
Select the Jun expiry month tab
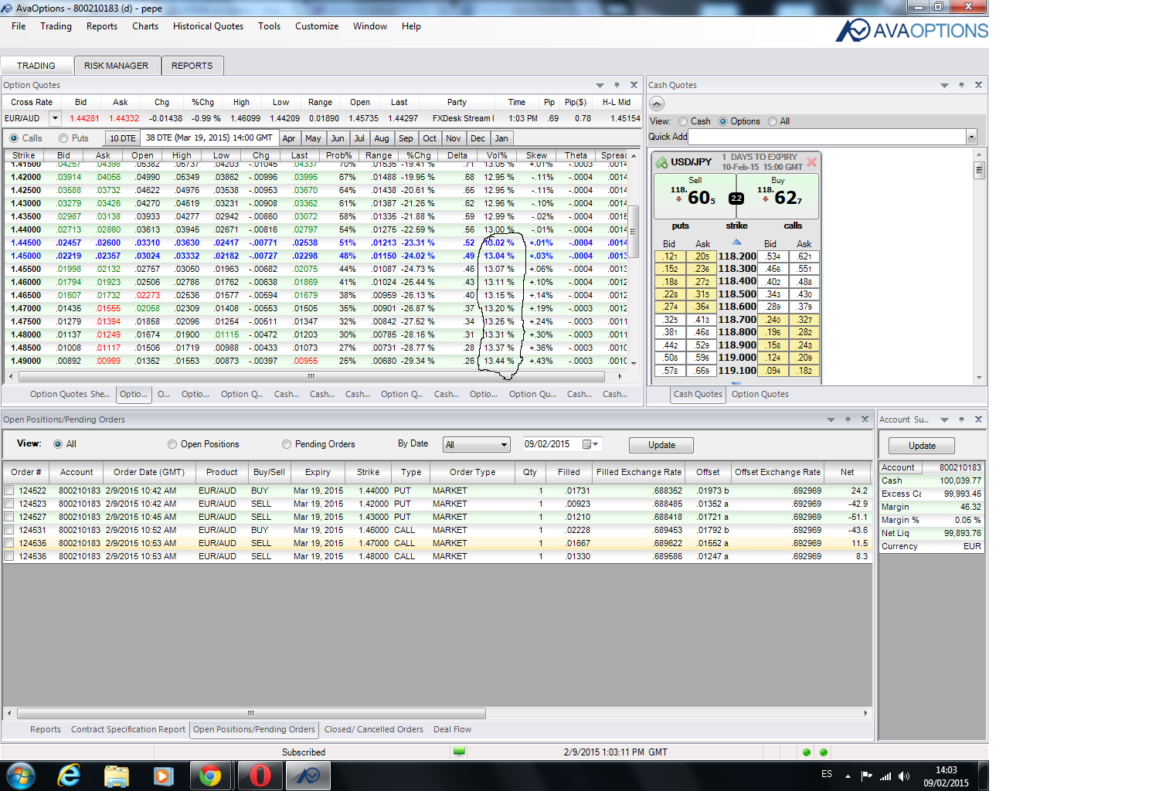tap(338, 138)
